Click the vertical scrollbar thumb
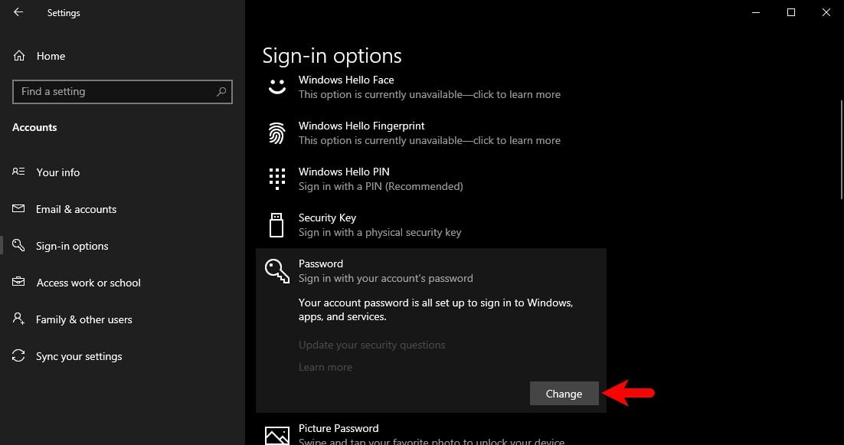844x445 pixels. (840, 149)
